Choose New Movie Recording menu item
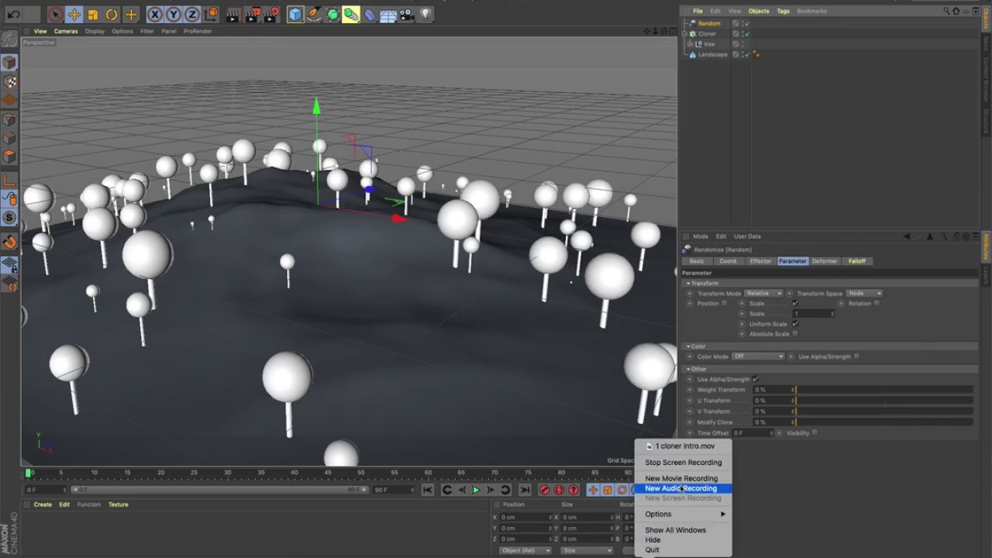Screen dimensions: 992x558 [681, 478]
